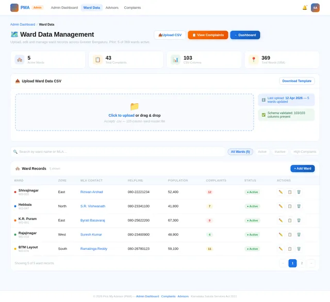
Task: Copy K.R. Puram record using clipboard icon
Action: point(290,220)
